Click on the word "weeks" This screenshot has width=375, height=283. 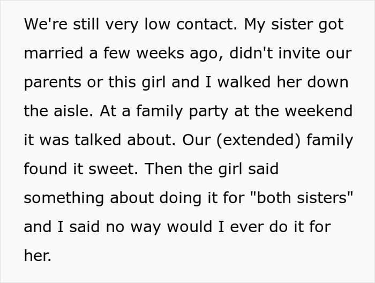tap(160, 53)
